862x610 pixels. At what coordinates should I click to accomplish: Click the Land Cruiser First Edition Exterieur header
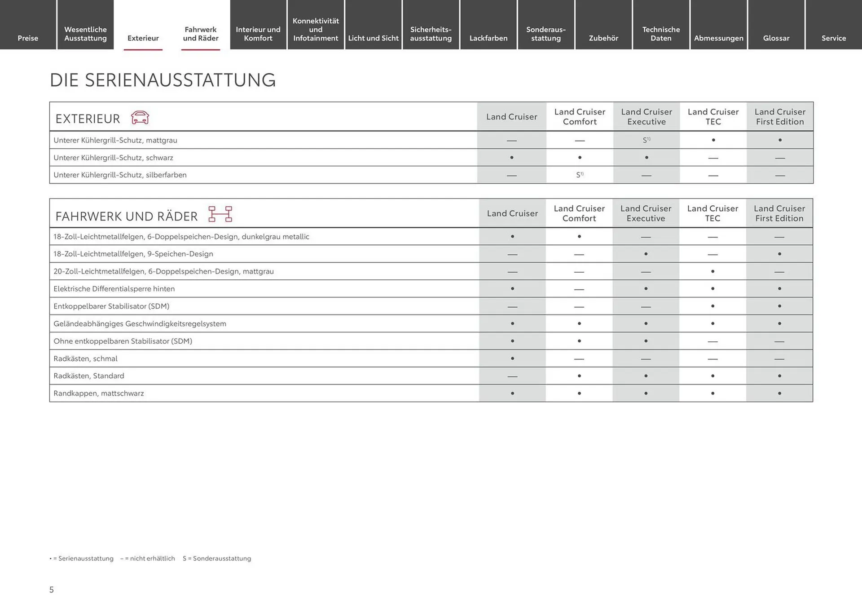coord(779,117)
